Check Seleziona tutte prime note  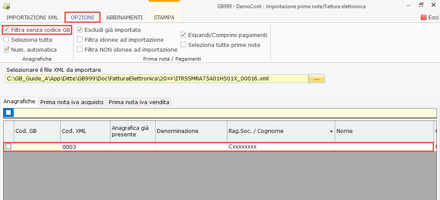pos(184,45)
